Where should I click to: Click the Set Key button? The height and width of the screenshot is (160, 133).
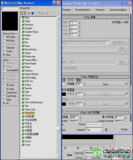79,158
